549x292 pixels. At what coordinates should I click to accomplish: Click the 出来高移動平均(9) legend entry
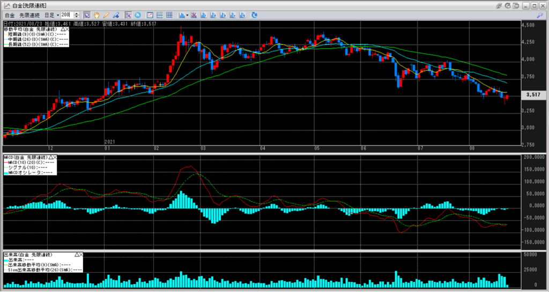pos(38,264)
